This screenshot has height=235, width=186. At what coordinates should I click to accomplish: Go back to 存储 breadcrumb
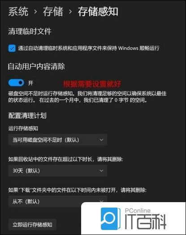pos(53,12)
